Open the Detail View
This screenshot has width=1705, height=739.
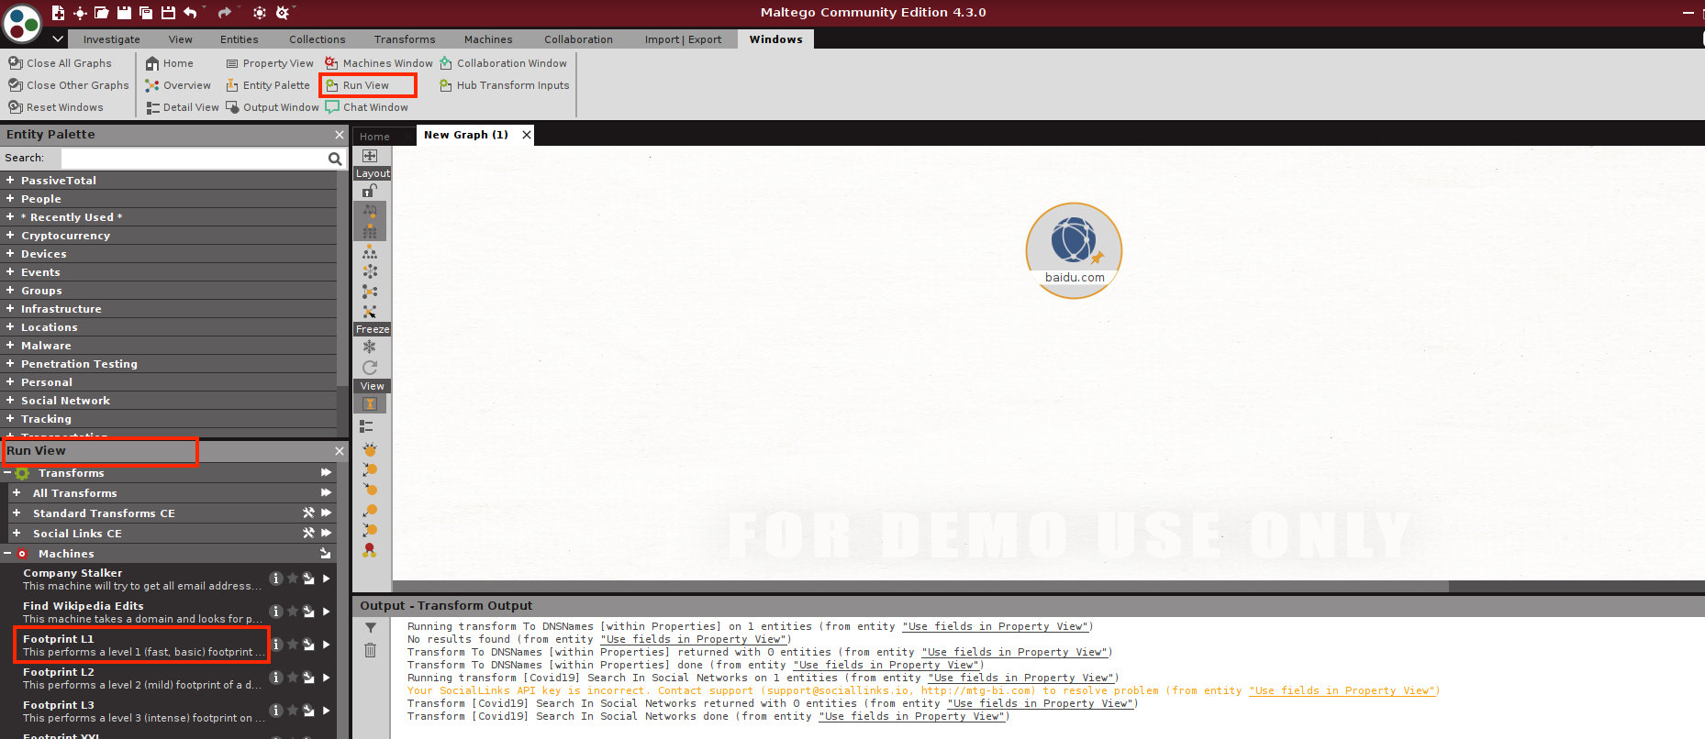click(x=183, y=107)
